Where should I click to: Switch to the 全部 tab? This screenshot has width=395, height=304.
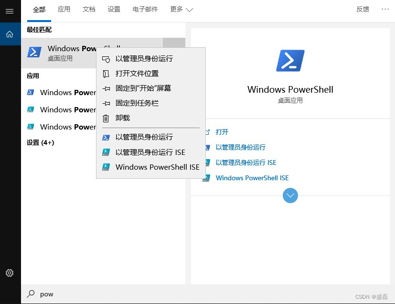coord(39,10)
